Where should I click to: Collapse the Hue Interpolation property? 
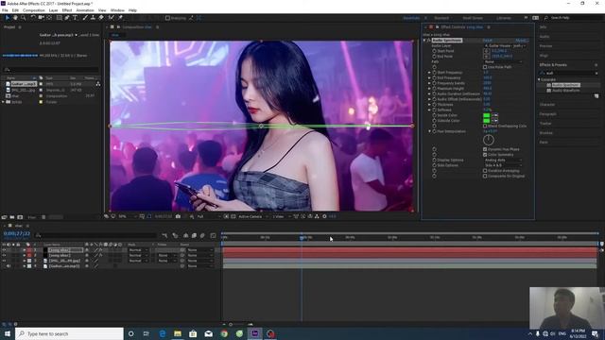(429, 131)
